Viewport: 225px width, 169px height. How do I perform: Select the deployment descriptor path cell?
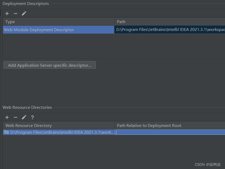(169, 30)
